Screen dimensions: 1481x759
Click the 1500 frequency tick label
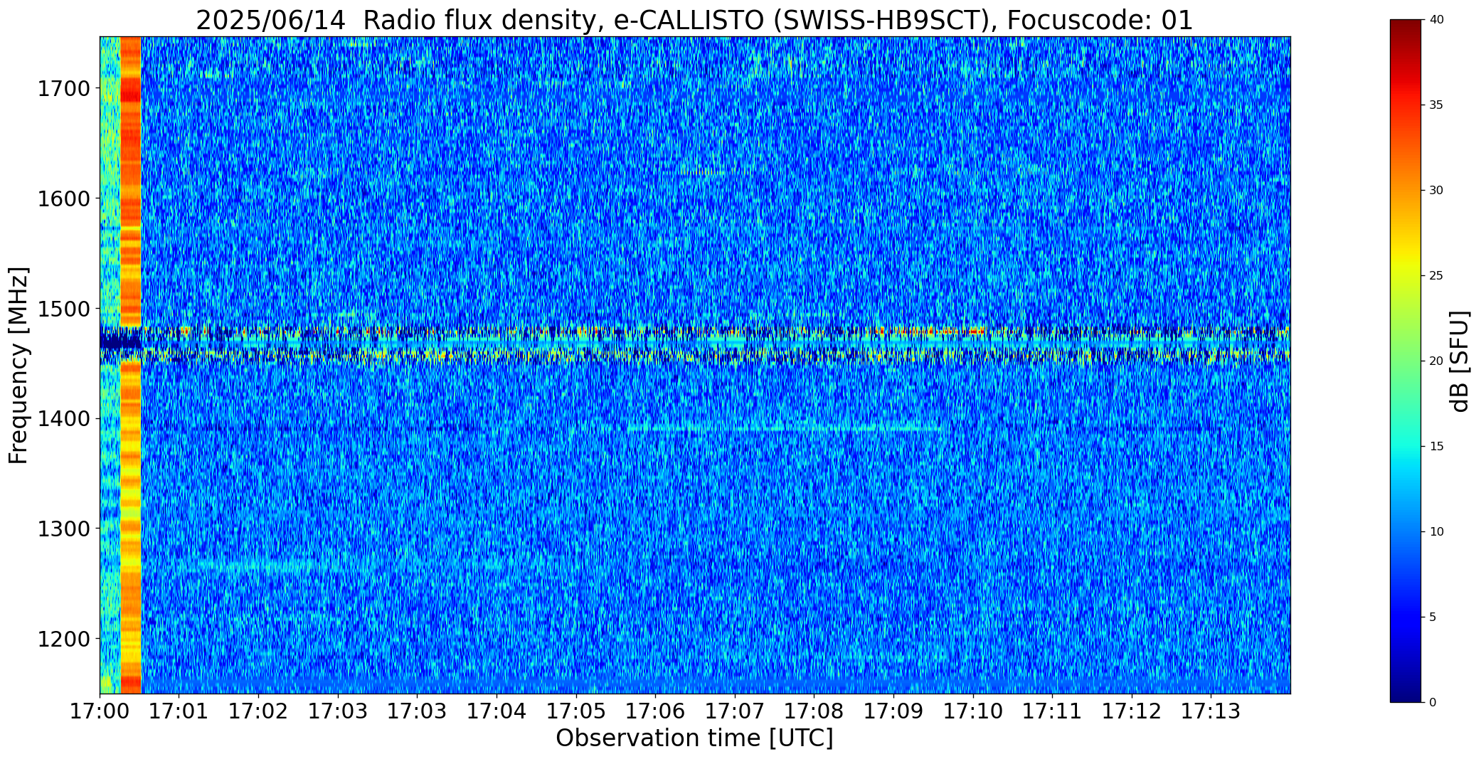(63, 309)
